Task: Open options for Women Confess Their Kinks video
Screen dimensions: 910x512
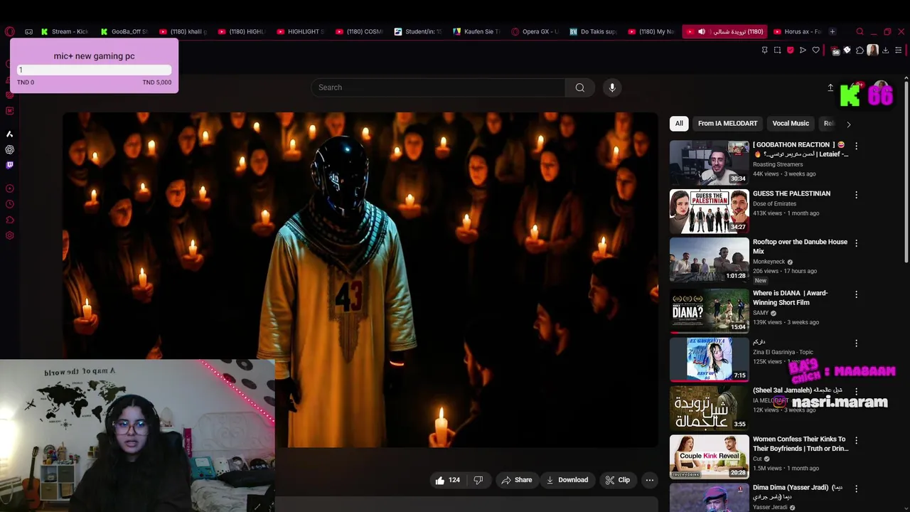Action: click(x=856, y=440)
